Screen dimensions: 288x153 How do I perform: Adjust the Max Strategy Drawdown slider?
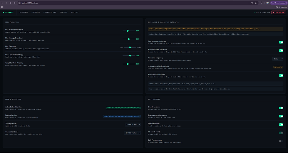coord(129,39)
